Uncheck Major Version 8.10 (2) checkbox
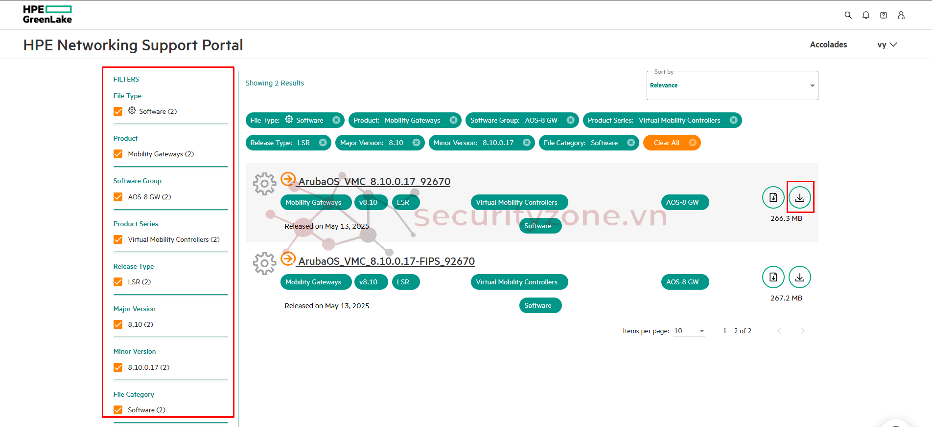The height and width of the screenshot is (427, 932). 118,324
